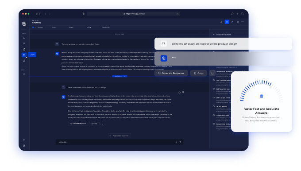Toggle the browser sidebar panel icon

pyautogui.click(x=38, y=14)
